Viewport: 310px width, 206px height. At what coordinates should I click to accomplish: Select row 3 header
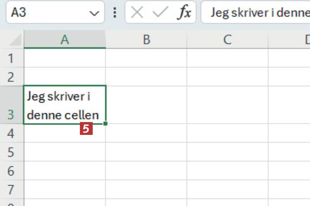(11, 105)
